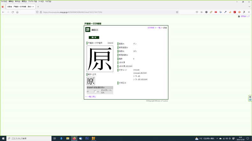Open the ツール(T) menu

click(x=41, y=1)
